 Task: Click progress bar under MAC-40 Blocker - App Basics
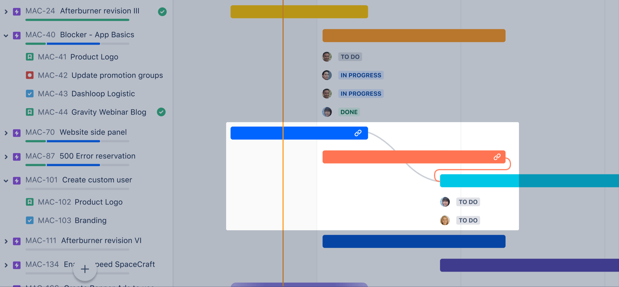(77, 44)
